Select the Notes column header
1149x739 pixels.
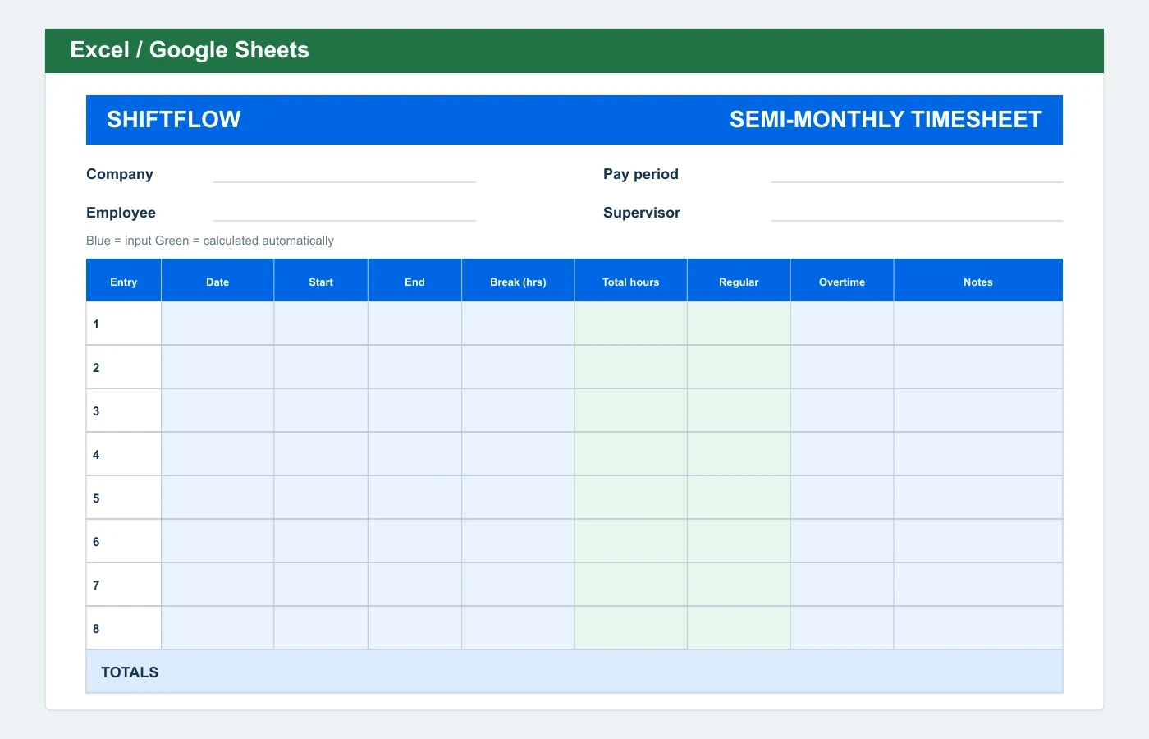[978, 281]
